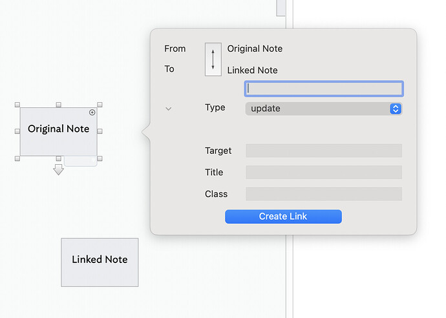Click the top-left resize handle of Original Note
Viewport: 446px width, 318px height.
[17, 105]
